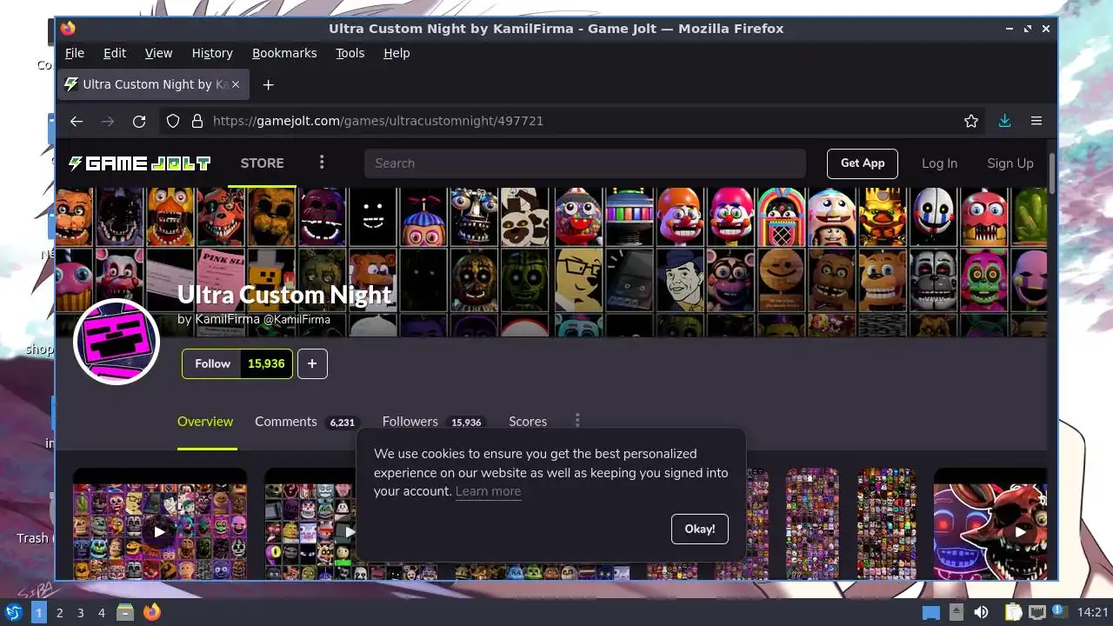Click the Sign Up link
Viewport: 1113px width, 626px height.
[x=1010, y=163]
